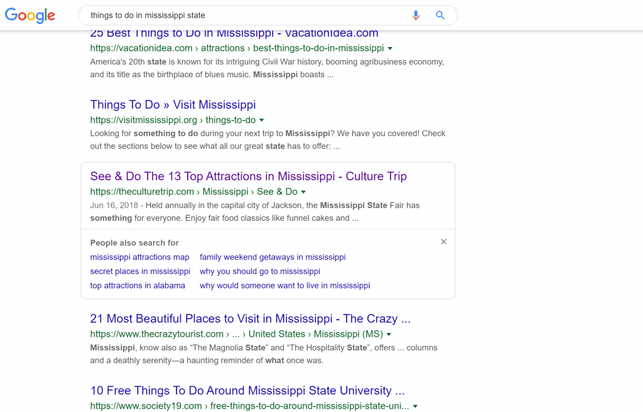Search why would someone want to live in mississippi
The width and height of the screenshot is (643, 412).
pyautogui.click(x=285, y=286)
